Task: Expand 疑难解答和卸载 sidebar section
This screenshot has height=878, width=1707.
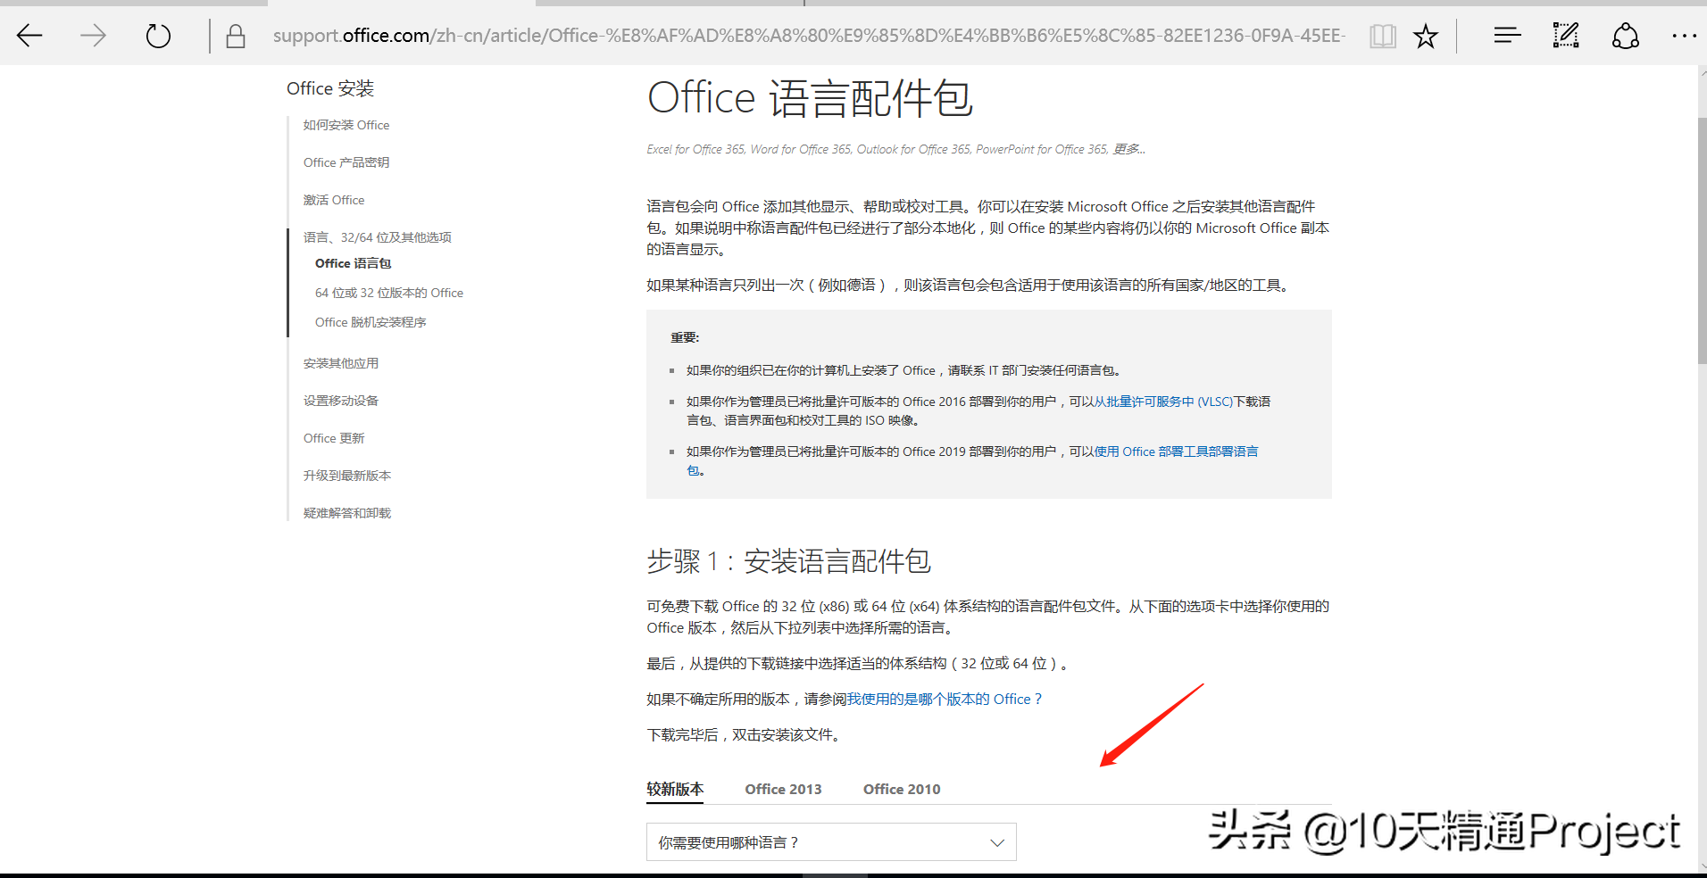Action: point(347,513)
